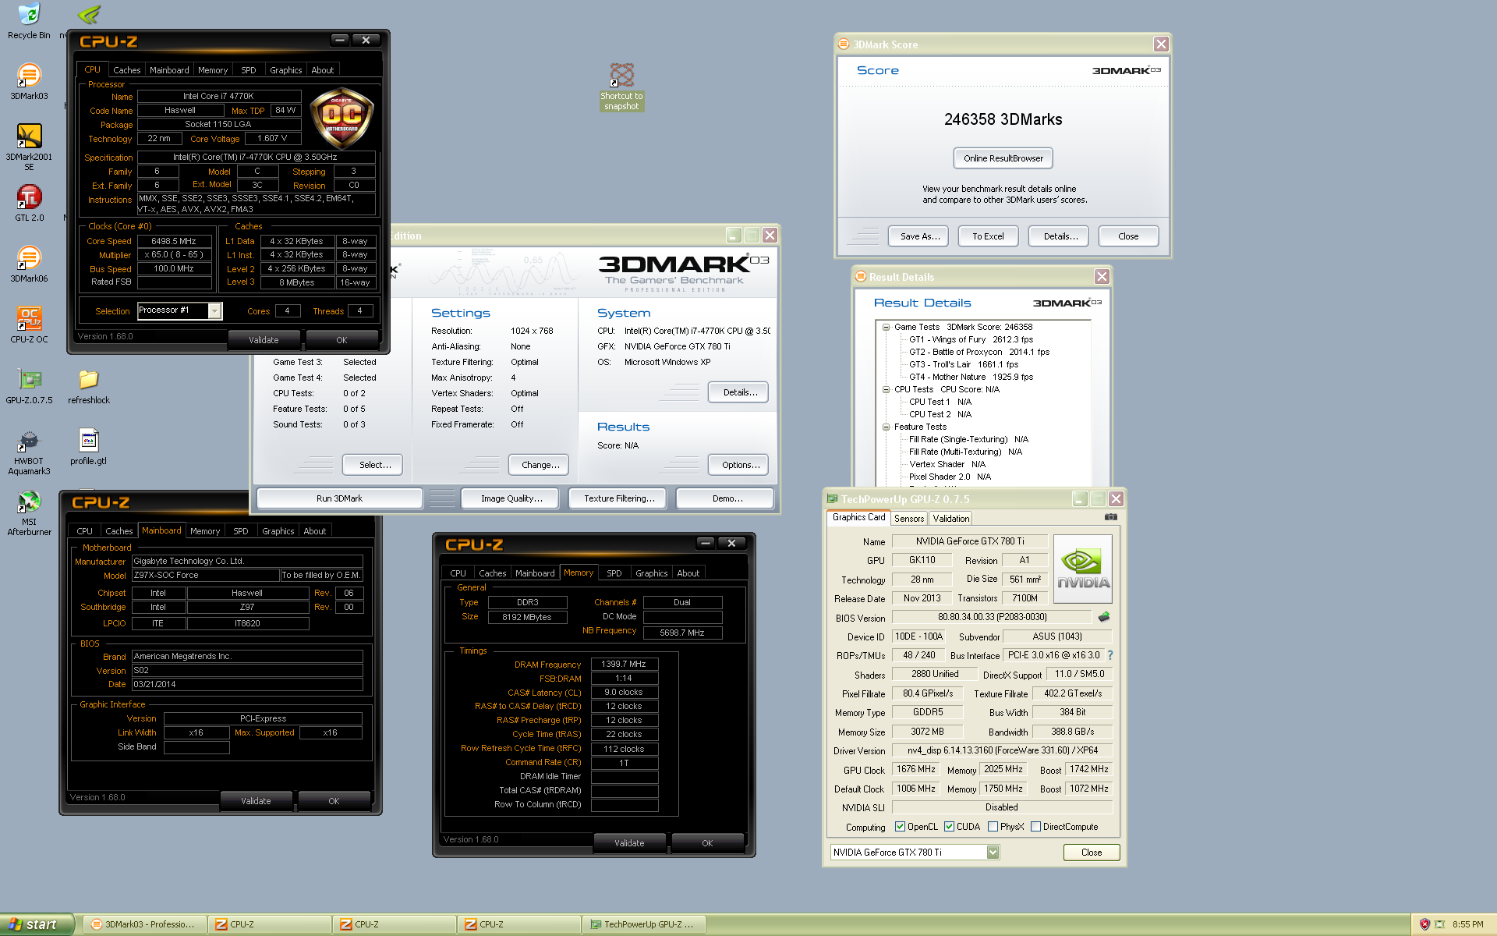This screenshot has width=1497, height=936.
Task: Click Validate in the top CPU-Z window
Action: pyautogui.click(x=264, y=340)
